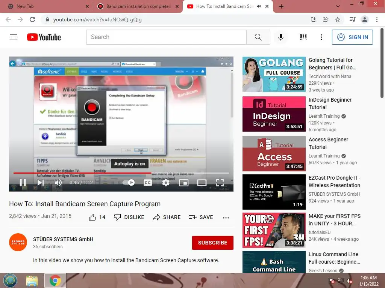The height and width of the screenshot is (288, 385).
Task: Click the SIGN IN button
Action: [352, 37]
